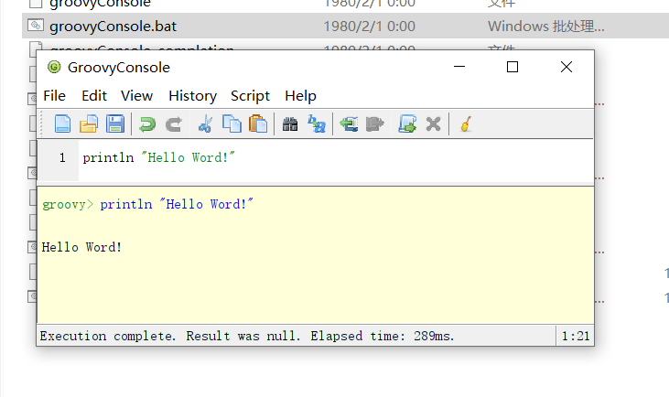
Task: Open Find with the binoculars icon
Action: tap(291, 123)
